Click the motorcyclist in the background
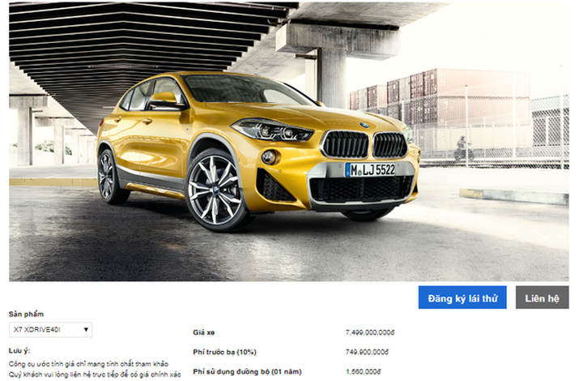The width and height of the screenshot is (583, 381). coord(462,148)
